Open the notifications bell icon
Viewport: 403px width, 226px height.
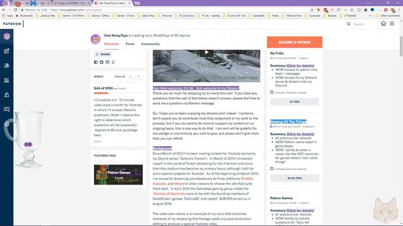pyautogui.click(x=7, y=95)
